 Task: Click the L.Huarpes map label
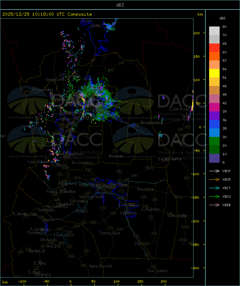pos(151,209)
